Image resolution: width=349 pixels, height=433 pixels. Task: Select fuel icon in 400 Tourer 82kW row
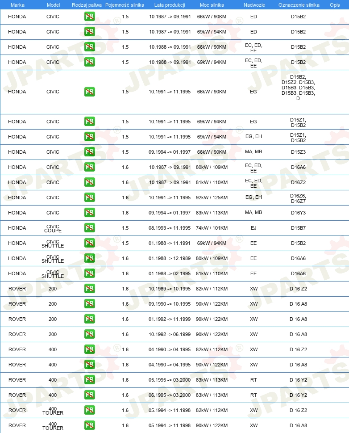tap(89, 410)
